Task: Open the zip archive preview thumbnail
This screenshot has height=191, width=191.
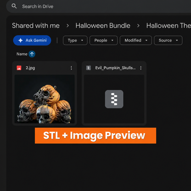Action: click(114, 99)
